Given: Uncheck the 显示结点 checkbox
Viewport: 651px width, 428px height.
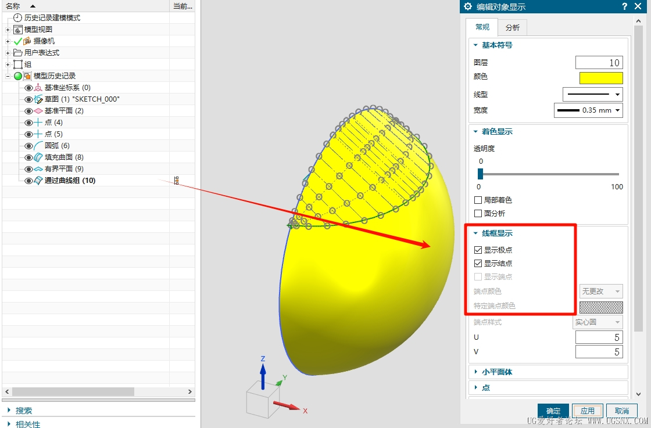Looking at the screenshot, I should [x=478, y=263].
